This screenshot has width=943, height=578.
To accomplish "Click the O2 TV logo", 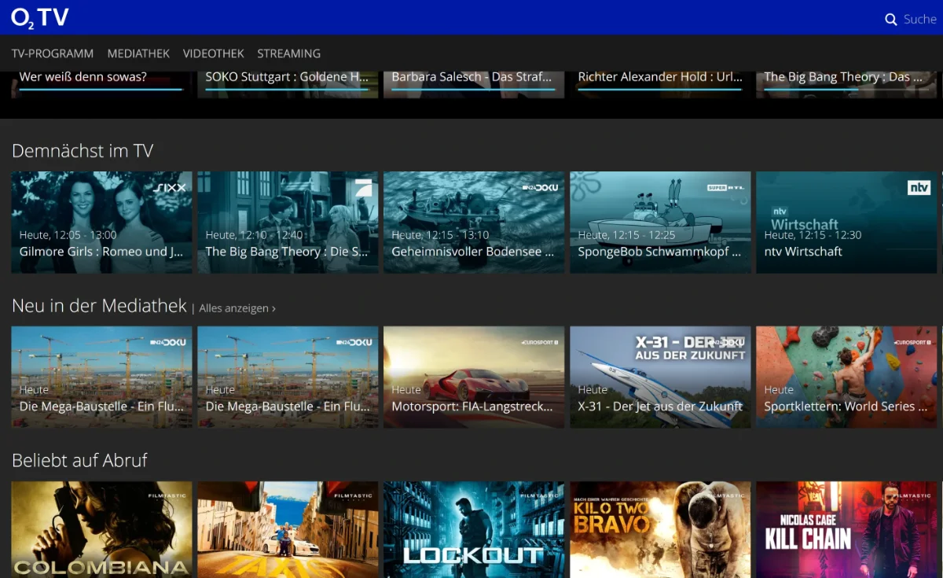I will coord(40,17).
